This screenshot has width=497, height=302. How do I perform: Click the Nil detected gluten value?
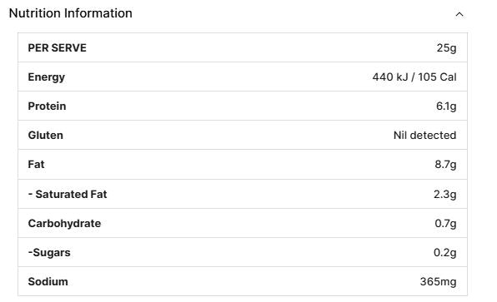pos(424,135)
